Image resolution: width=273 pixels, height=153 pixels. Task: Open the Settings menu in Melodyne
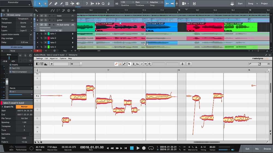point(39,58)
